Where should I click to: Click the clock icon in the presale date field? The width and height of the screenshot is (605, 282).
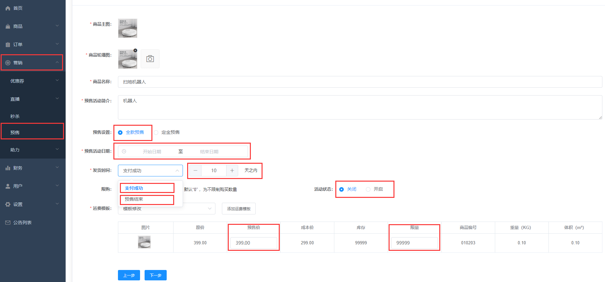point(124,151)
